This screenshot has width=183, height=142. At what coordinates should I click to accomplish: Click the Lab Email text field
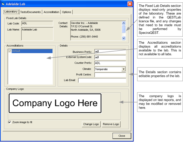(102, 80)
